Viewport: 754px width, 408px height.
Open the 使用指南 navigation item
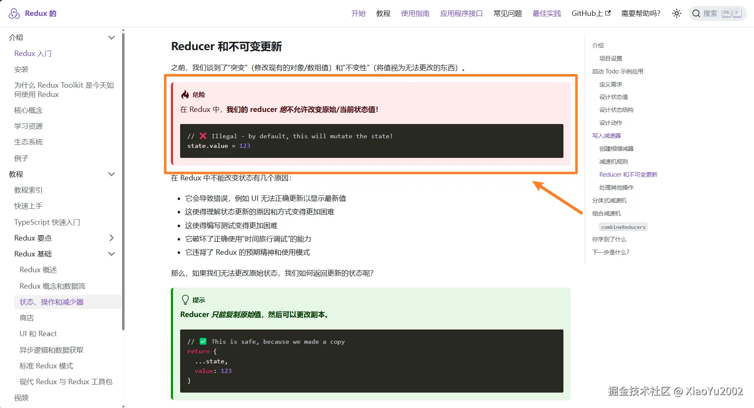coord(415,13)
